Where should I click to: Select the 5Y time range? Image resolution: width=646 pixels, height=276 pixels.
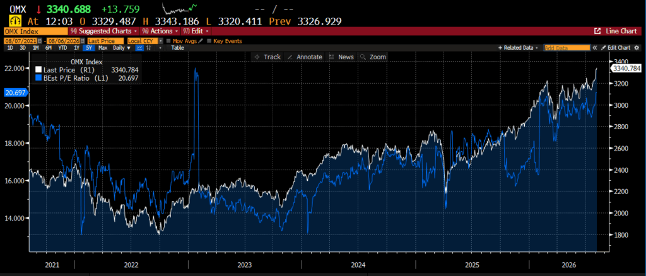(88, 48)
